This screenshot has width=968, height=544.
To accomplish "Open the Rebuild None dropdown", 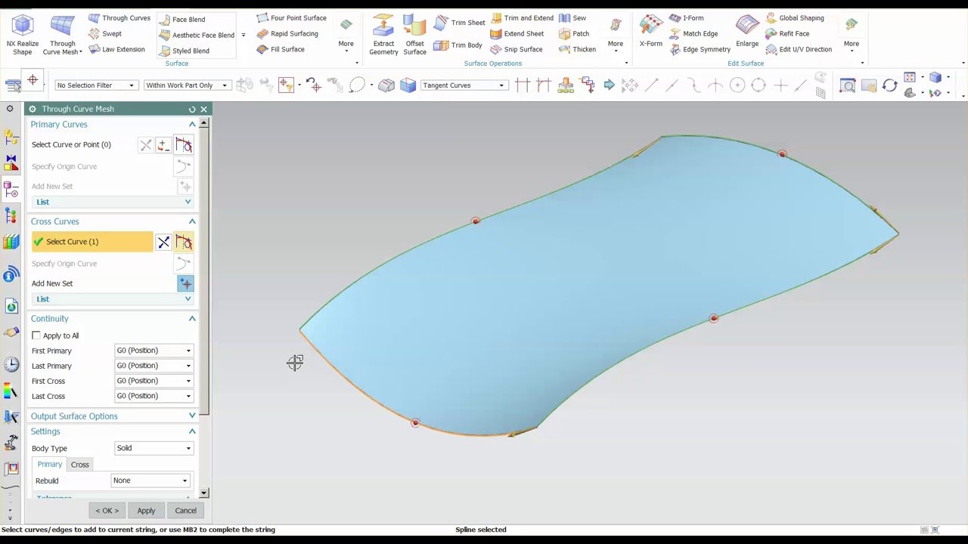I will click(150, 481).
